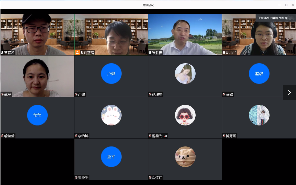This screenshot has height=185, width=296.
Task: Click the network signal bars beside 杨星光
Action: (x=165, y=136)
